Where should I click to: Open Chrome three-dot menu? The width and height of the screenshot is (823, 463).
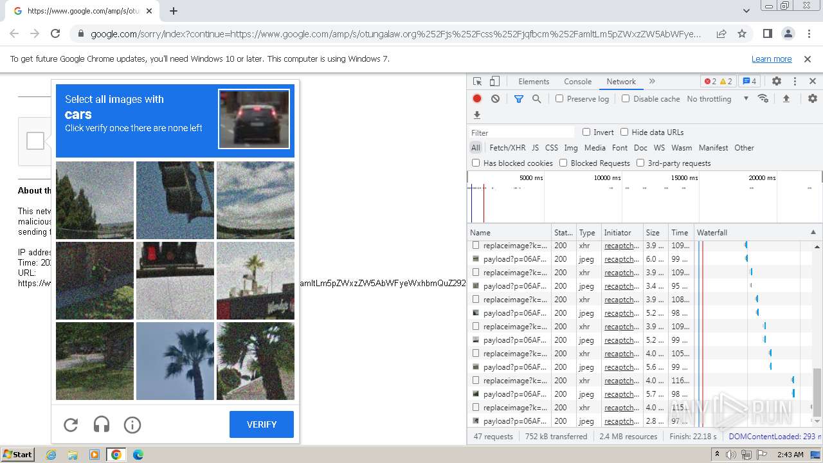pyautogui.click(x=808, y=33)
